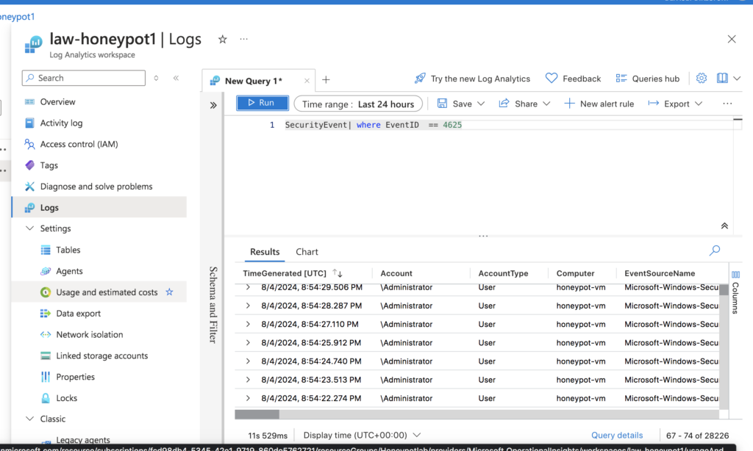This screenshot has width=753, height=451.
Task: Click the Account column header
Action: point(396,273)
